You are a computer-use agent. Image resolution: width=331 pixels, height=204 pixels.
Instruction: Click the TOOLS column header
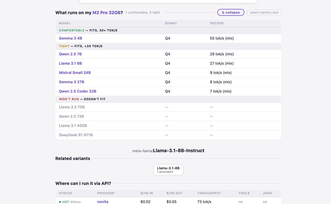click(x=244, y=193)
